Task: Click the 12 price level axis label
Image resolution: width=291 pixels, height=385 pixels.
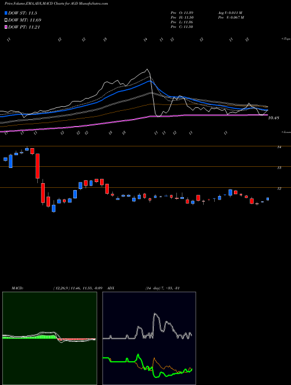Action: tap(279, 189)
